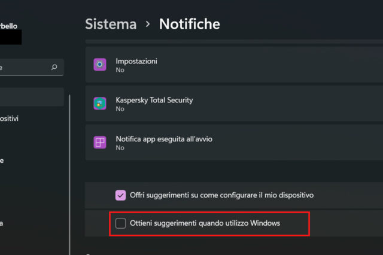Viewport: 383px width, 255px height.
Task: Enable Ottieni suggerimenti quando utilizzo Windows checkbox
Action: coord(120,223)
